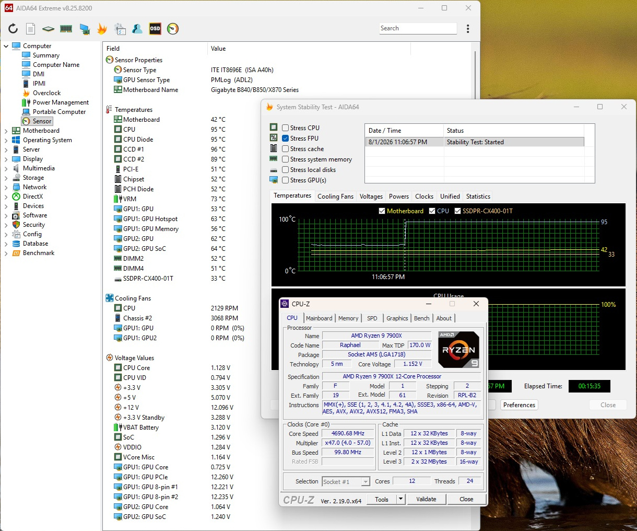Click the Stress local disks drive icon
This screenshot has width=637, height=531.
pos(274,170)
